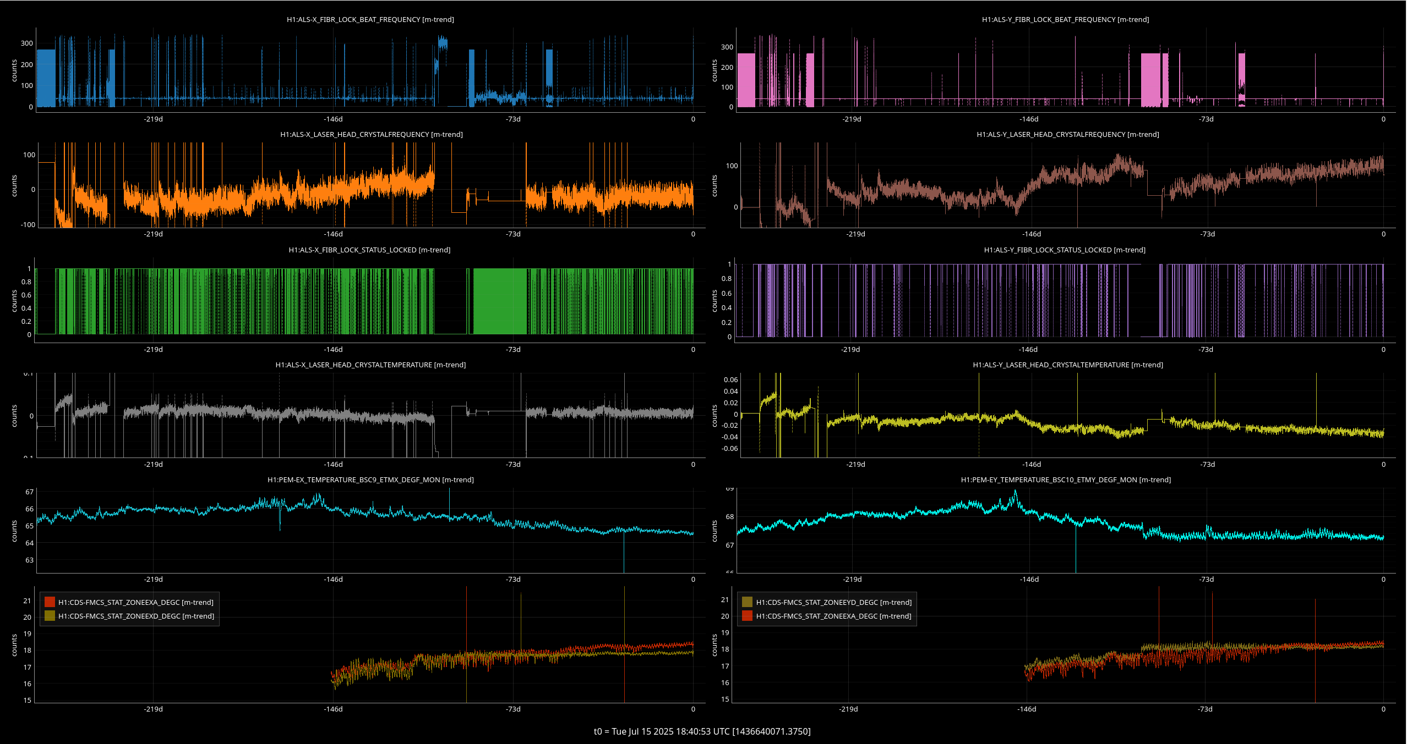Click -219d tick under ALS-X crystal frequency plot
Image resolution: width=1407 pixels, height=744 pixels.
153,234
